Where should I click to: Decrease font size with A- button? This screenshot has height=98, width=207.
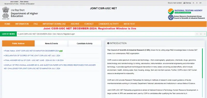click(x=193, y=3)
